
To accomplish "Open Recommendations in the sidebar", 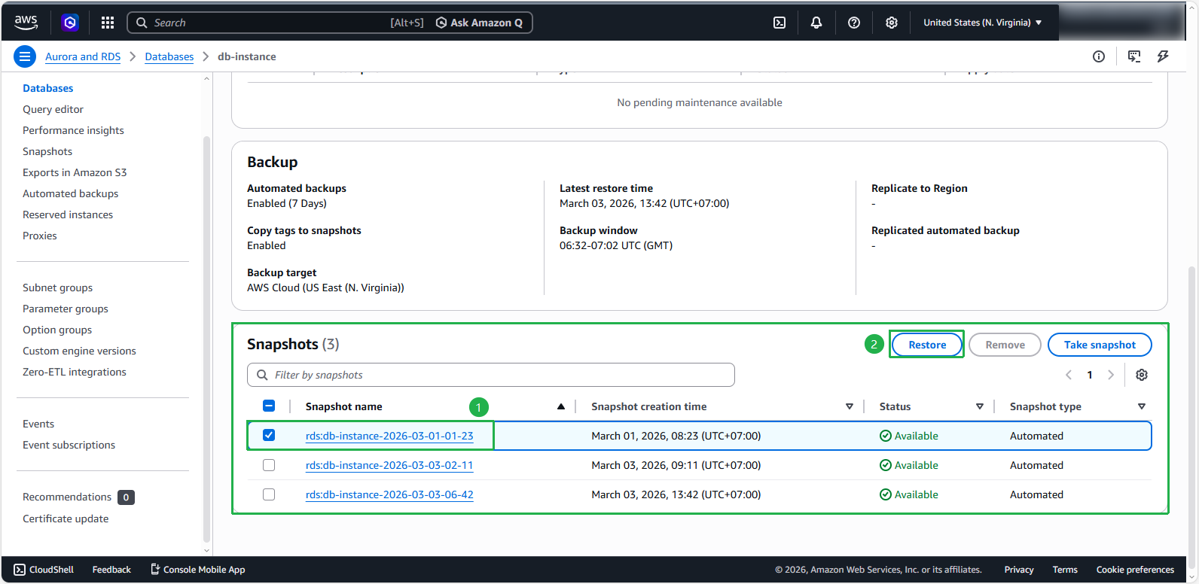I will [x=67, y=497].
